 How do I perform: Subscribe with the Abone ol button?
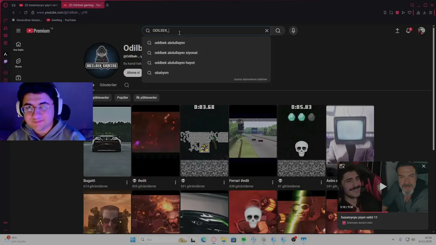133,72
